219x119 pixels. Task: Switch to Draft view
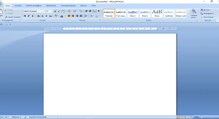pyautogui.click(x=191, y=117)
